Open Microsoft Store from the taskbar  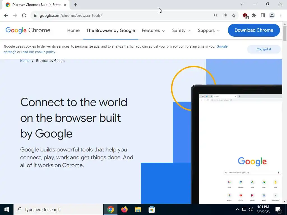pyautogui.click(x=152, y=209)
